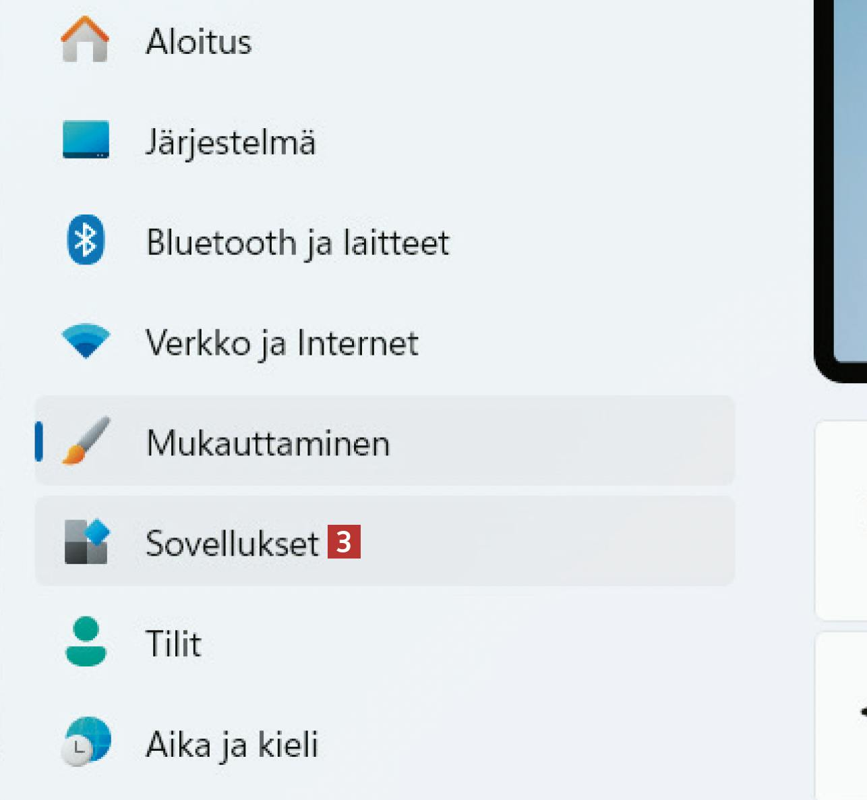Viewport: 867px width, 800px height.
Task: Click the Mukauttaminen paintbrush icon
Action: [86, 441]
